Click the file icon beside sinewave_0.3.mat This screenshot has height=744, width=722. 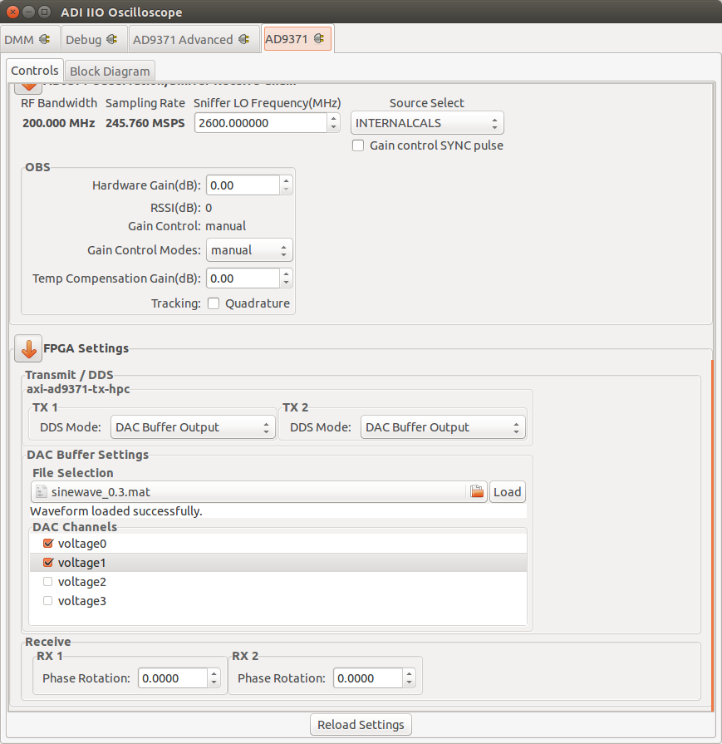point(41,491)
